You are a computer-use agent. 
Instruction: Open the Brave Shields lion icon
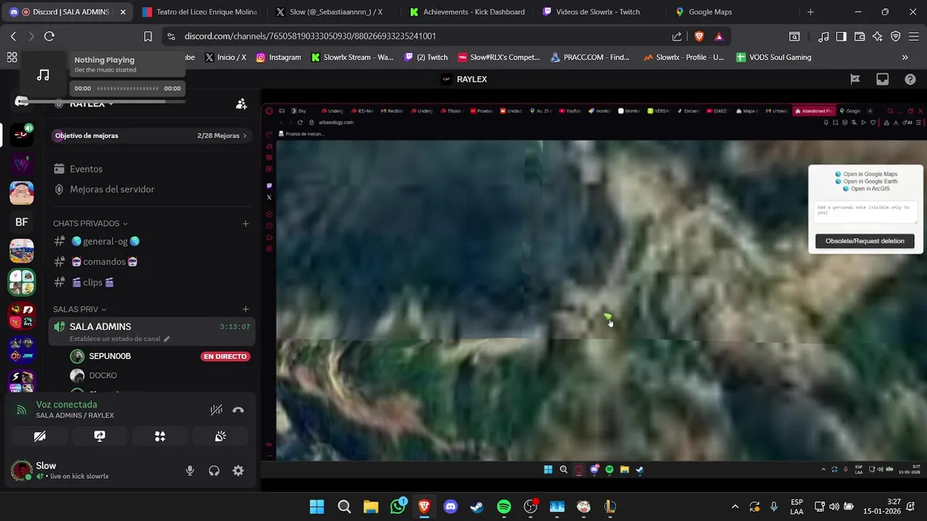[699, 36]
